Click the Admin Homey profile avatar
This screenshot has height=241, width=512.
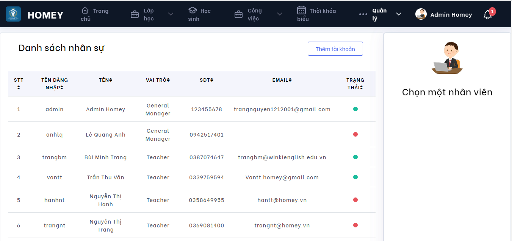[x=421, y=14]
